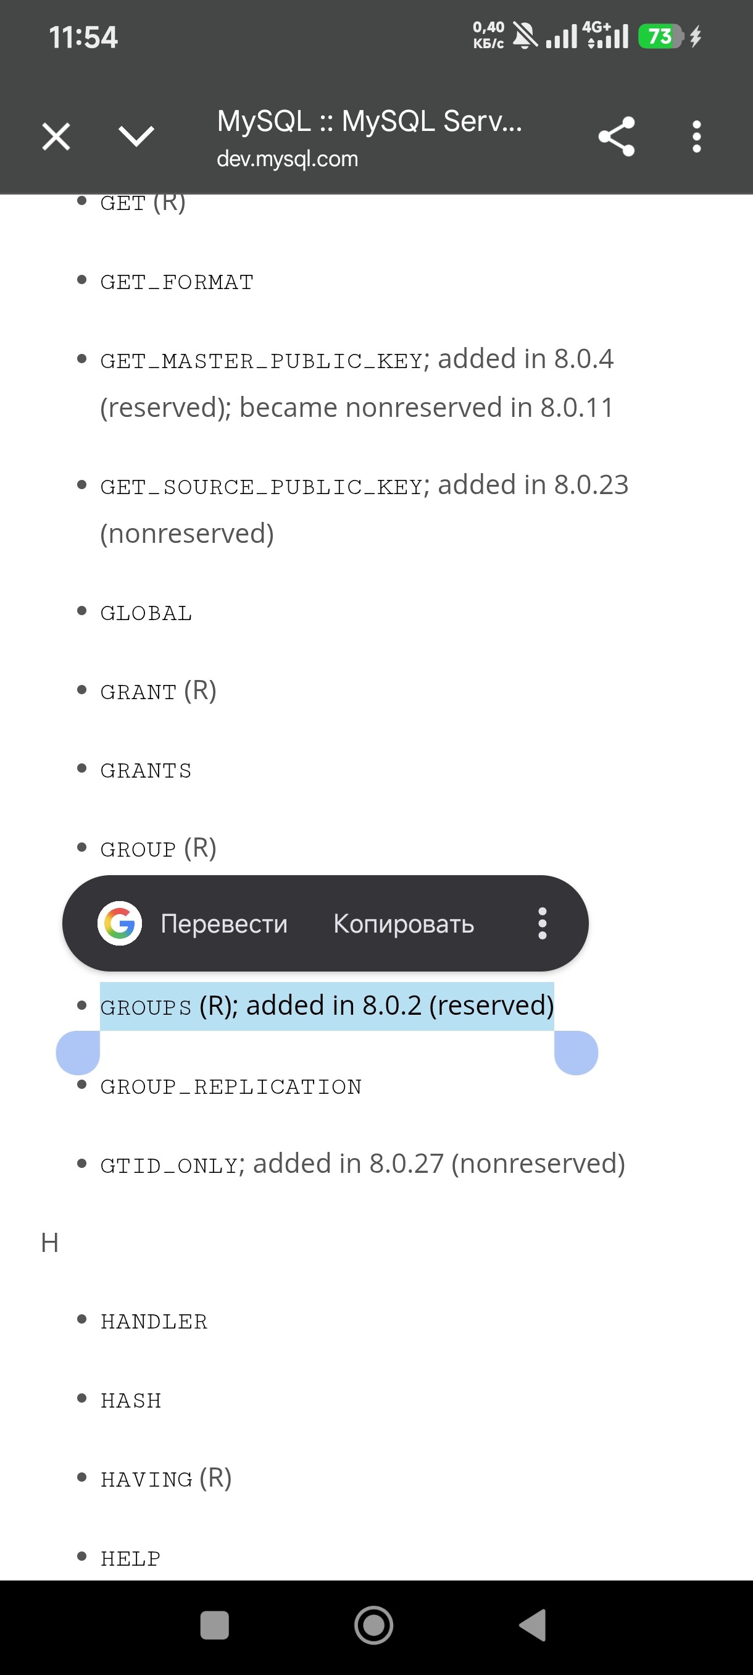
Task: Tap the Google logo in selection popup
Action: click(120, 923)
